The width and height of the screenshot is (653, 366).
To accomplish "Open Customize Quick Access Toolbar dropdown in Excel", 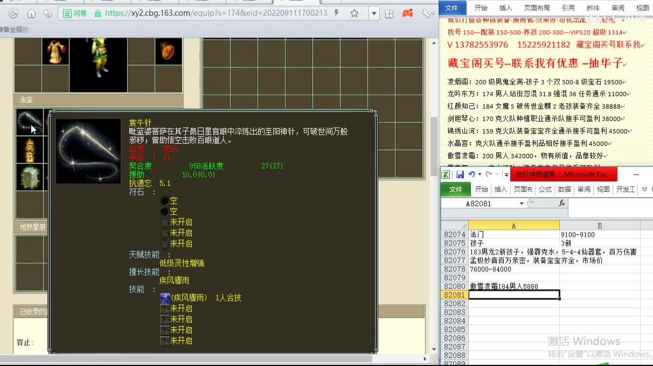I will coord(506,175).
